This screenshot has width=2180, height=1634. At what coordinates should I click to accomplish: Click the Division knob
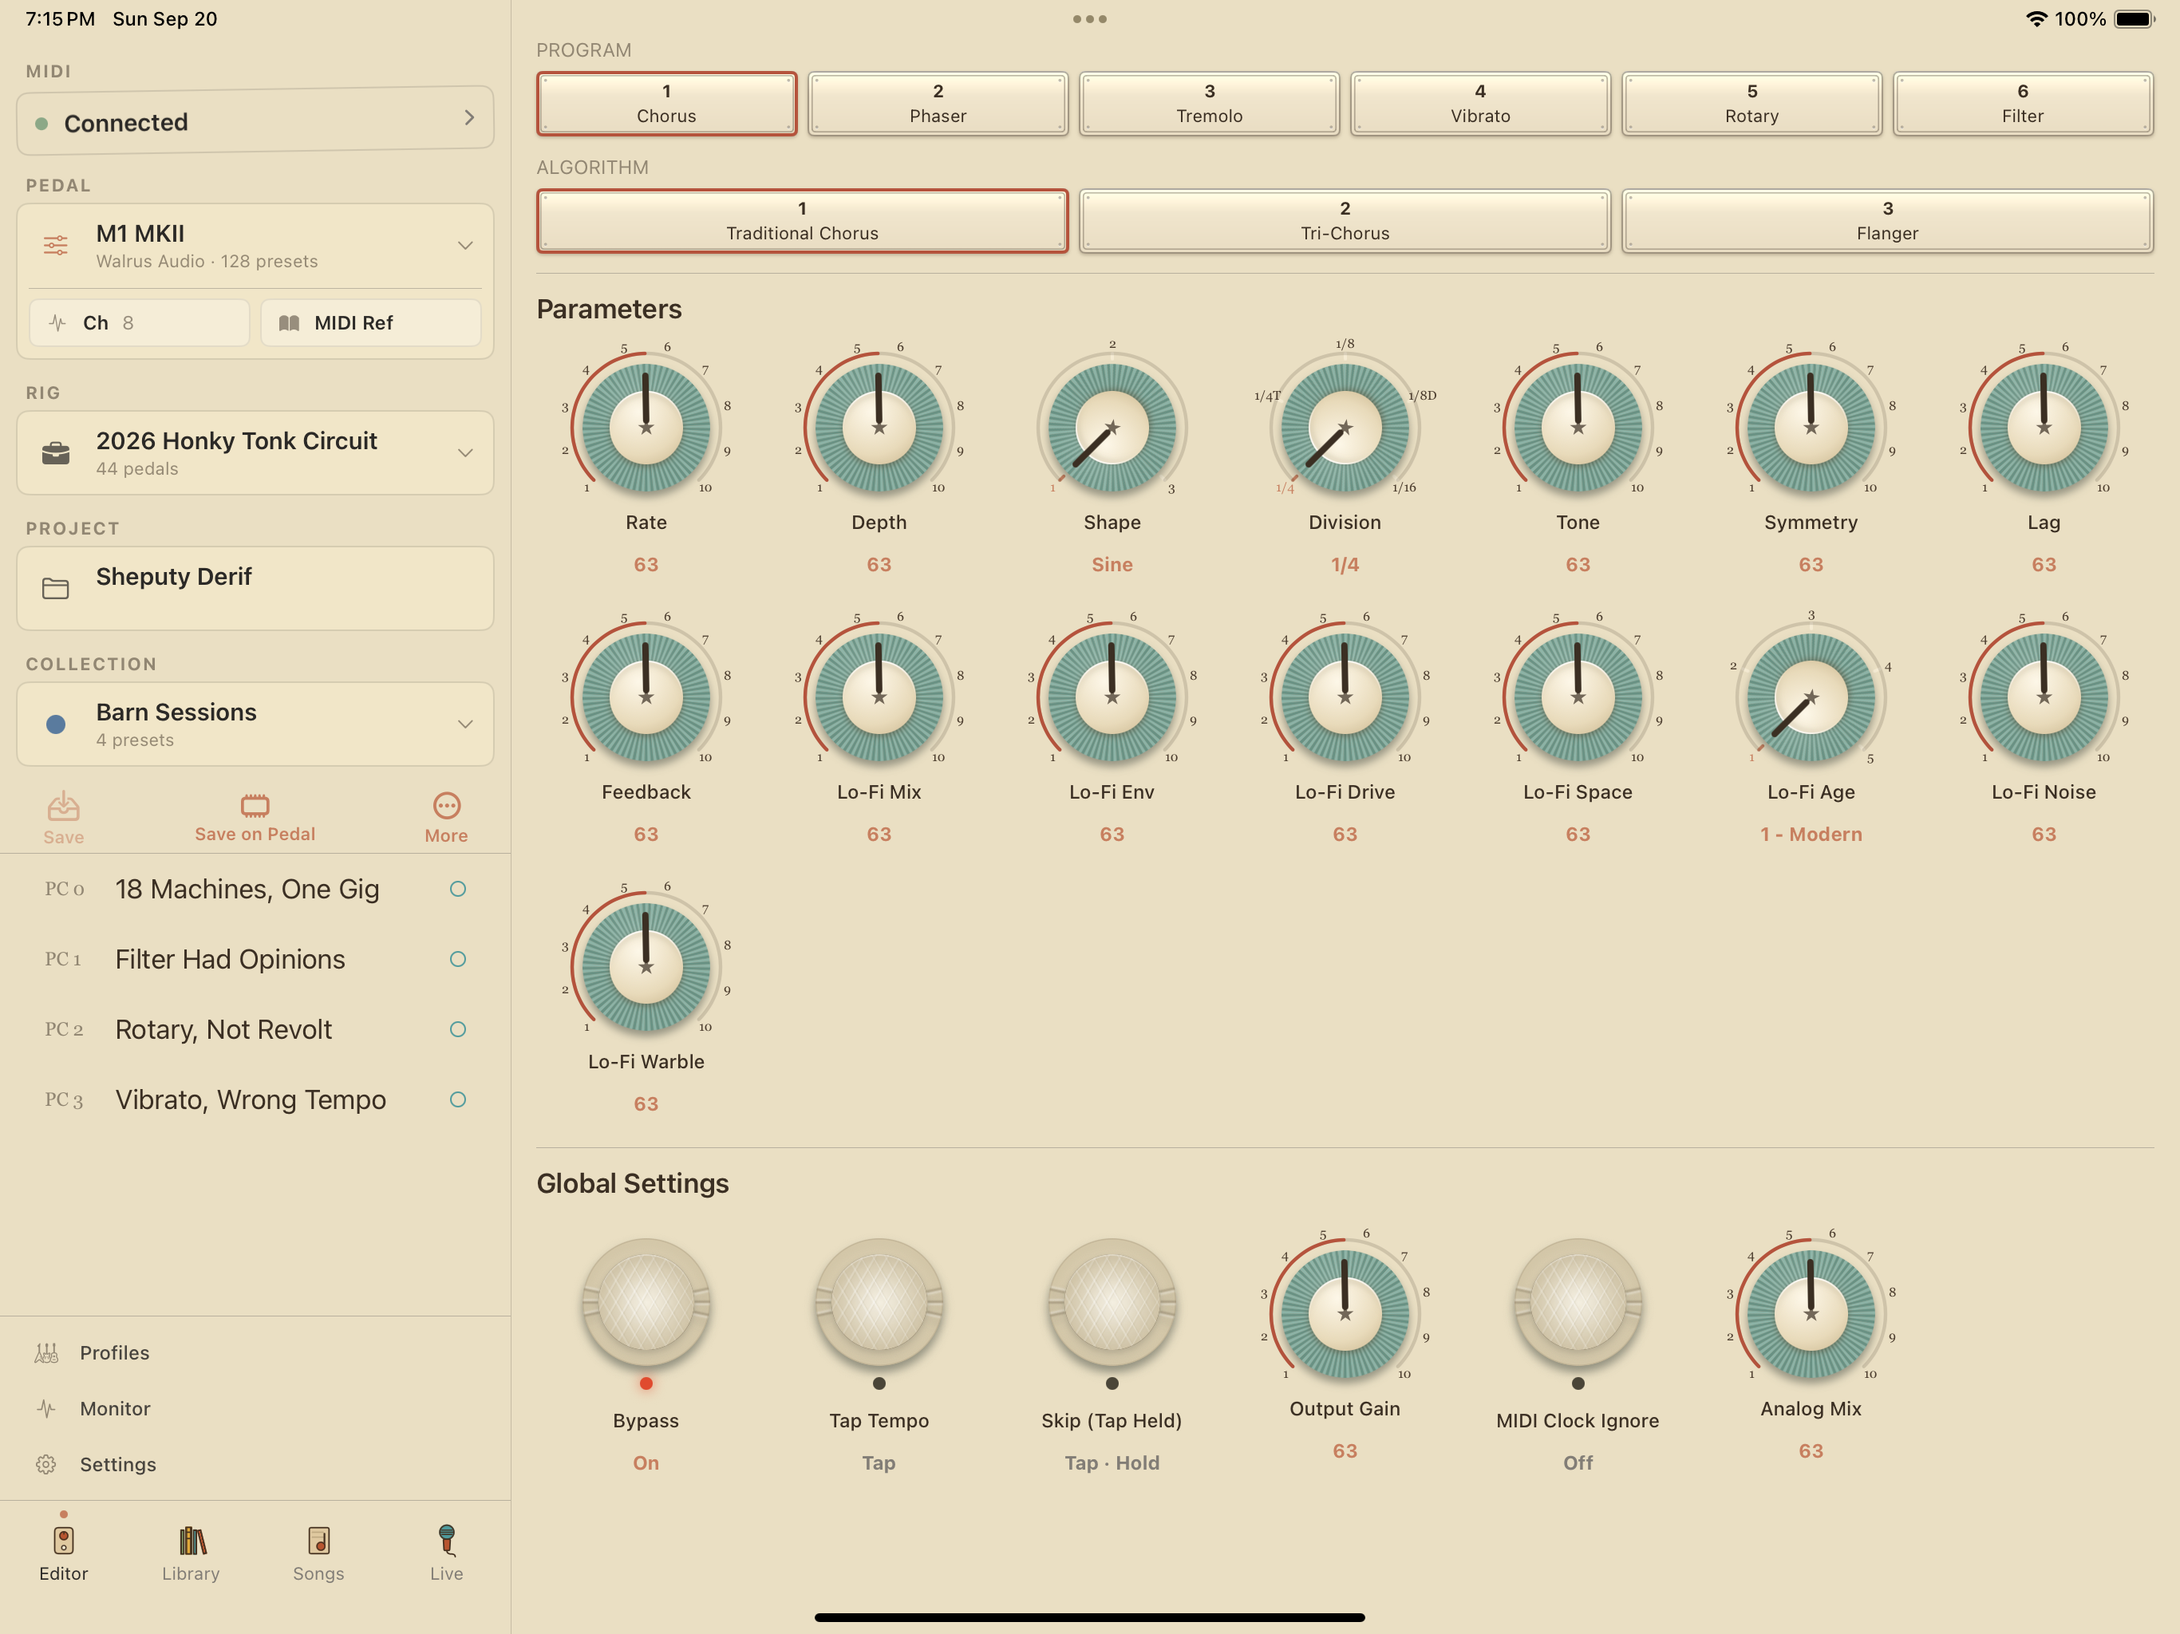click(x=1345, y=427)
